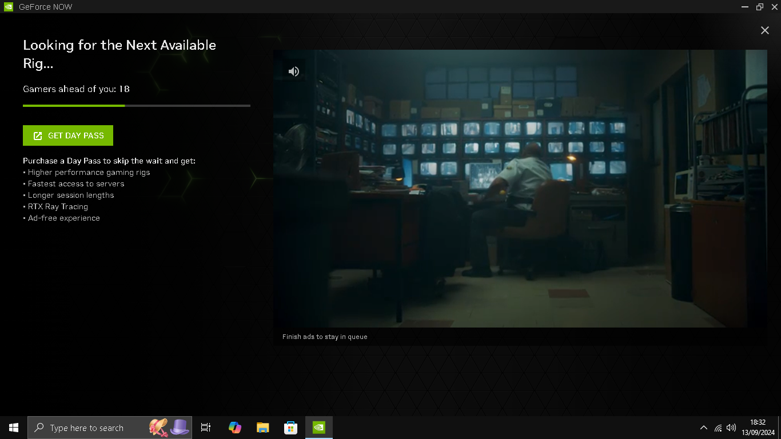
Task: Open the search highlights hats icon
Action: point(169,428)
